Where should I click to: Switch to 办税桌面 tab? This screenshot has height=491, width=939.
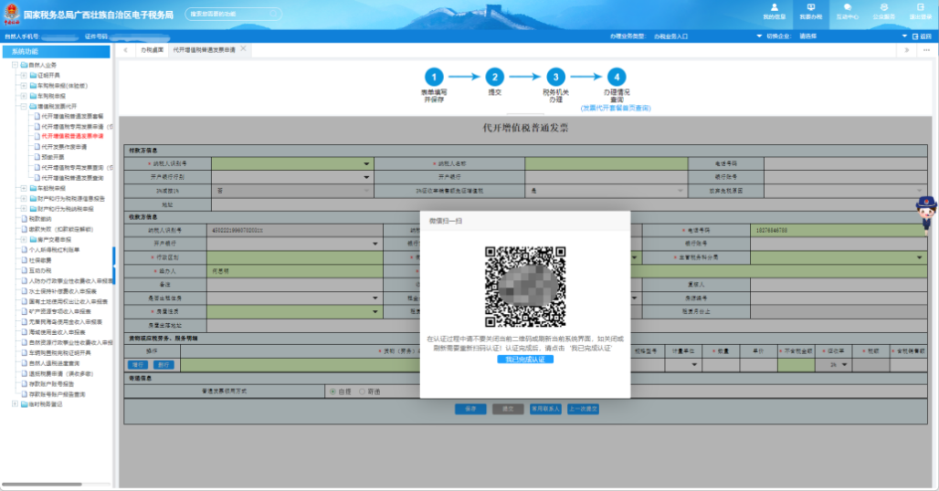pos(153,50)
